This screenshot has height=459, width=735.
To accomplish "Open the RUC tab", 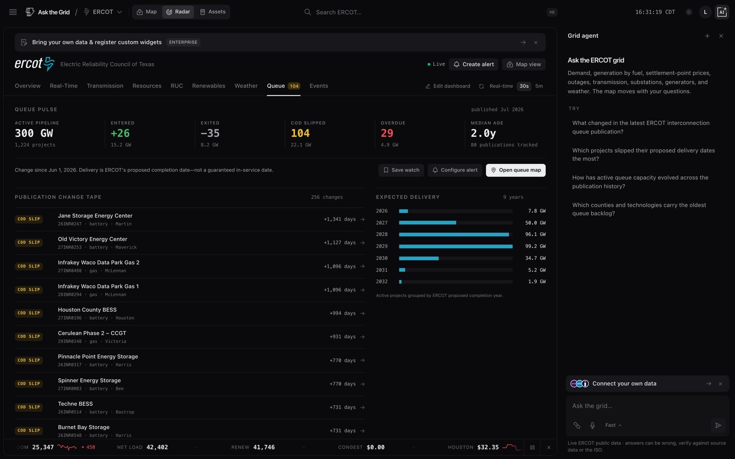I will [177, 86].
